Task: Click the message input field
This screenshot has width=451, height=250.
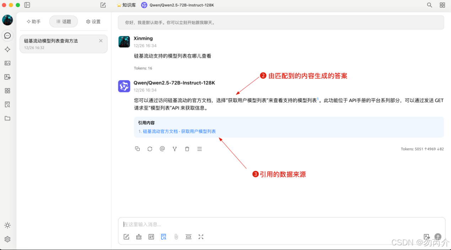Action: [281, 224]
